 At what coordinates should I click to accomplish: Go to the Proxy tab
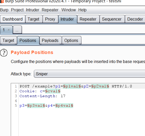(50, 19)
